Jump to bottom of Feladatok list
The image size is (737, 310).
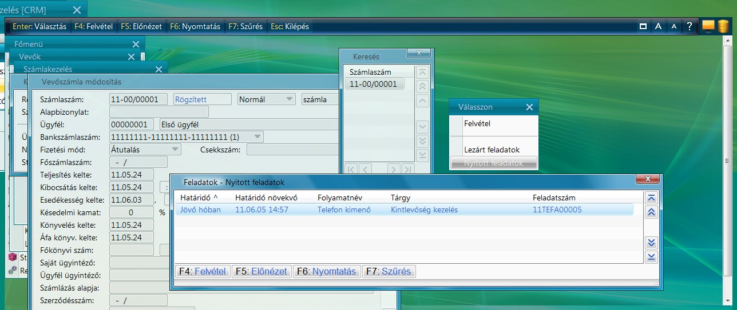click(651, 257)
